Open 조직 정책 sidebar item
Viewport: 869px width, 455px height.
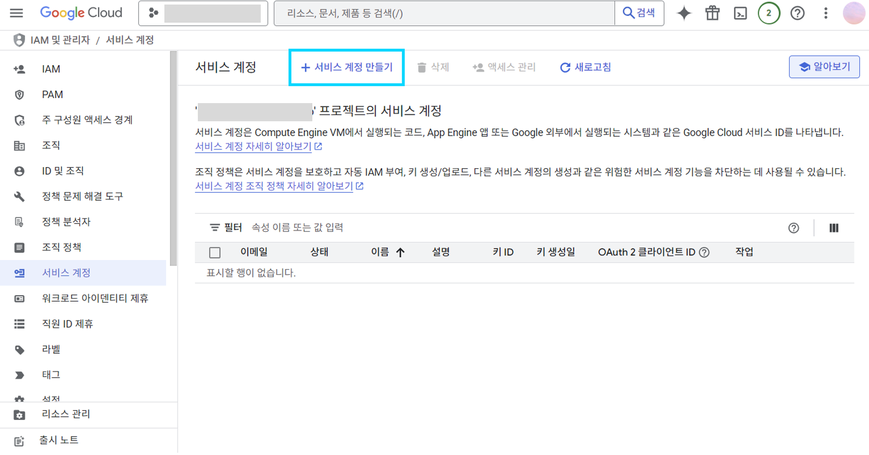coord(83,248)
